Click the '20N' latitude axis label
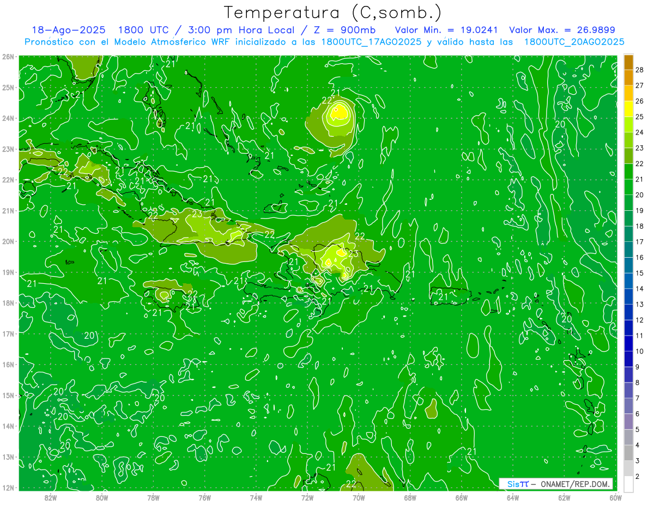The height and width of the screenshot is (505, 654). pos(8,241)
